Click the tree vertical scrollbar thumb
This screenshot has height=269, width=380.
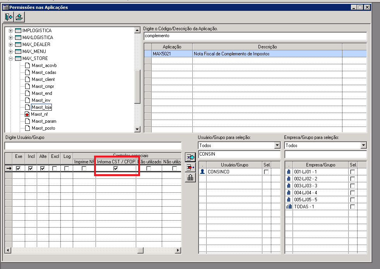[x=137, y=87]
